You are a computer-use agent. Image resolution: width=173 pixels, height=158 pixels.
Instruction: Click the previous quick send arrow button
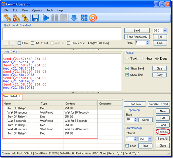point(6,43)
